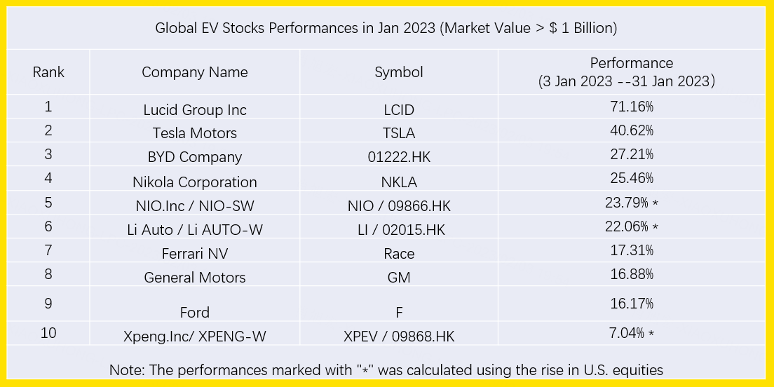Click the Ford company name cell
The image size is (774, 387).
[195, 312]
